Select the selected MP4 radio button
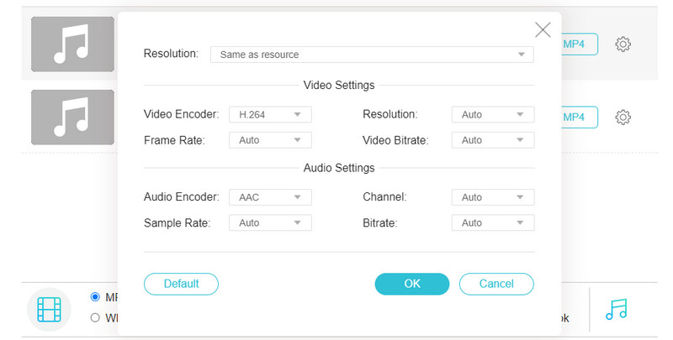Image resolution: width=673 pixels, height=340 pixels. (x=95, y=296)
